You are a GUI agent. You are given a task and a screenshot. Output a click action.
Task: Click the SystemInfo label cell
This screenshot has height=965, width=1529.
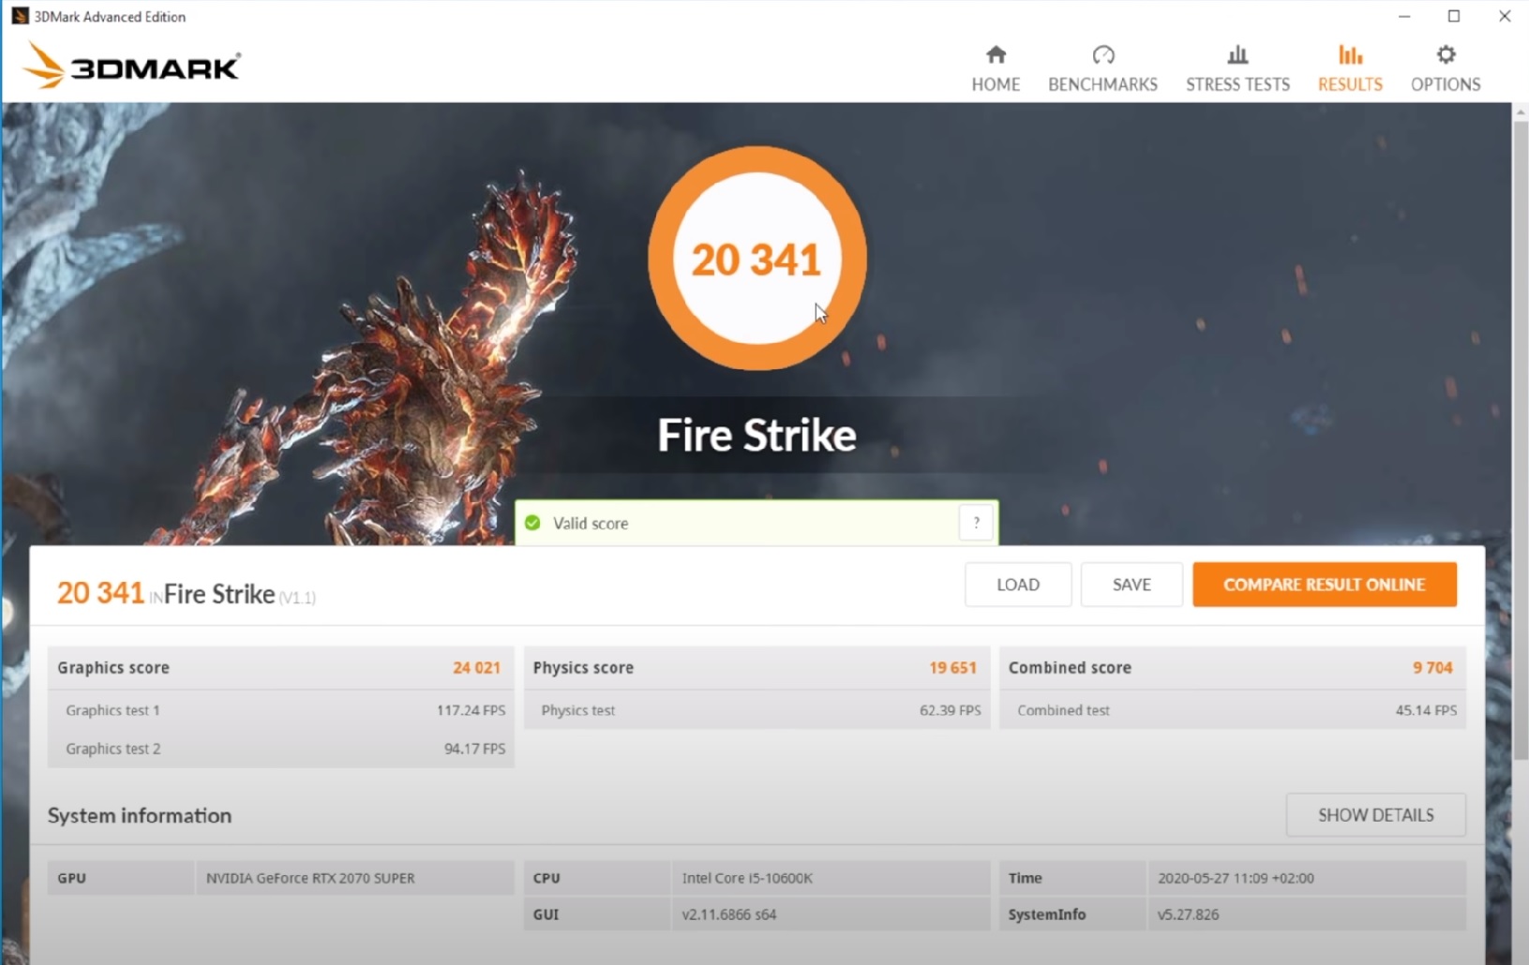tap(1072, 914)
